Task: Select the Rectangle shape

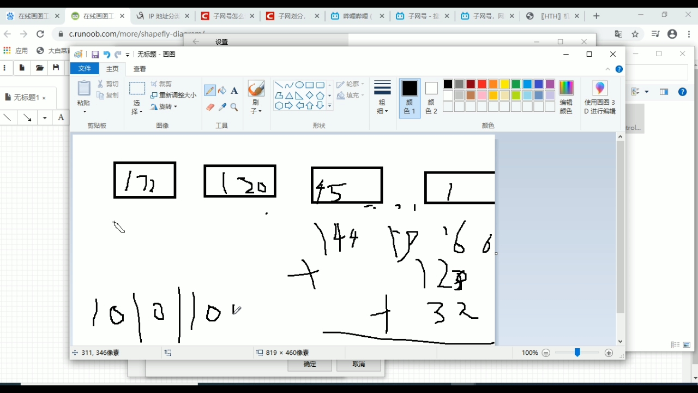Action: tap(310, 85)
